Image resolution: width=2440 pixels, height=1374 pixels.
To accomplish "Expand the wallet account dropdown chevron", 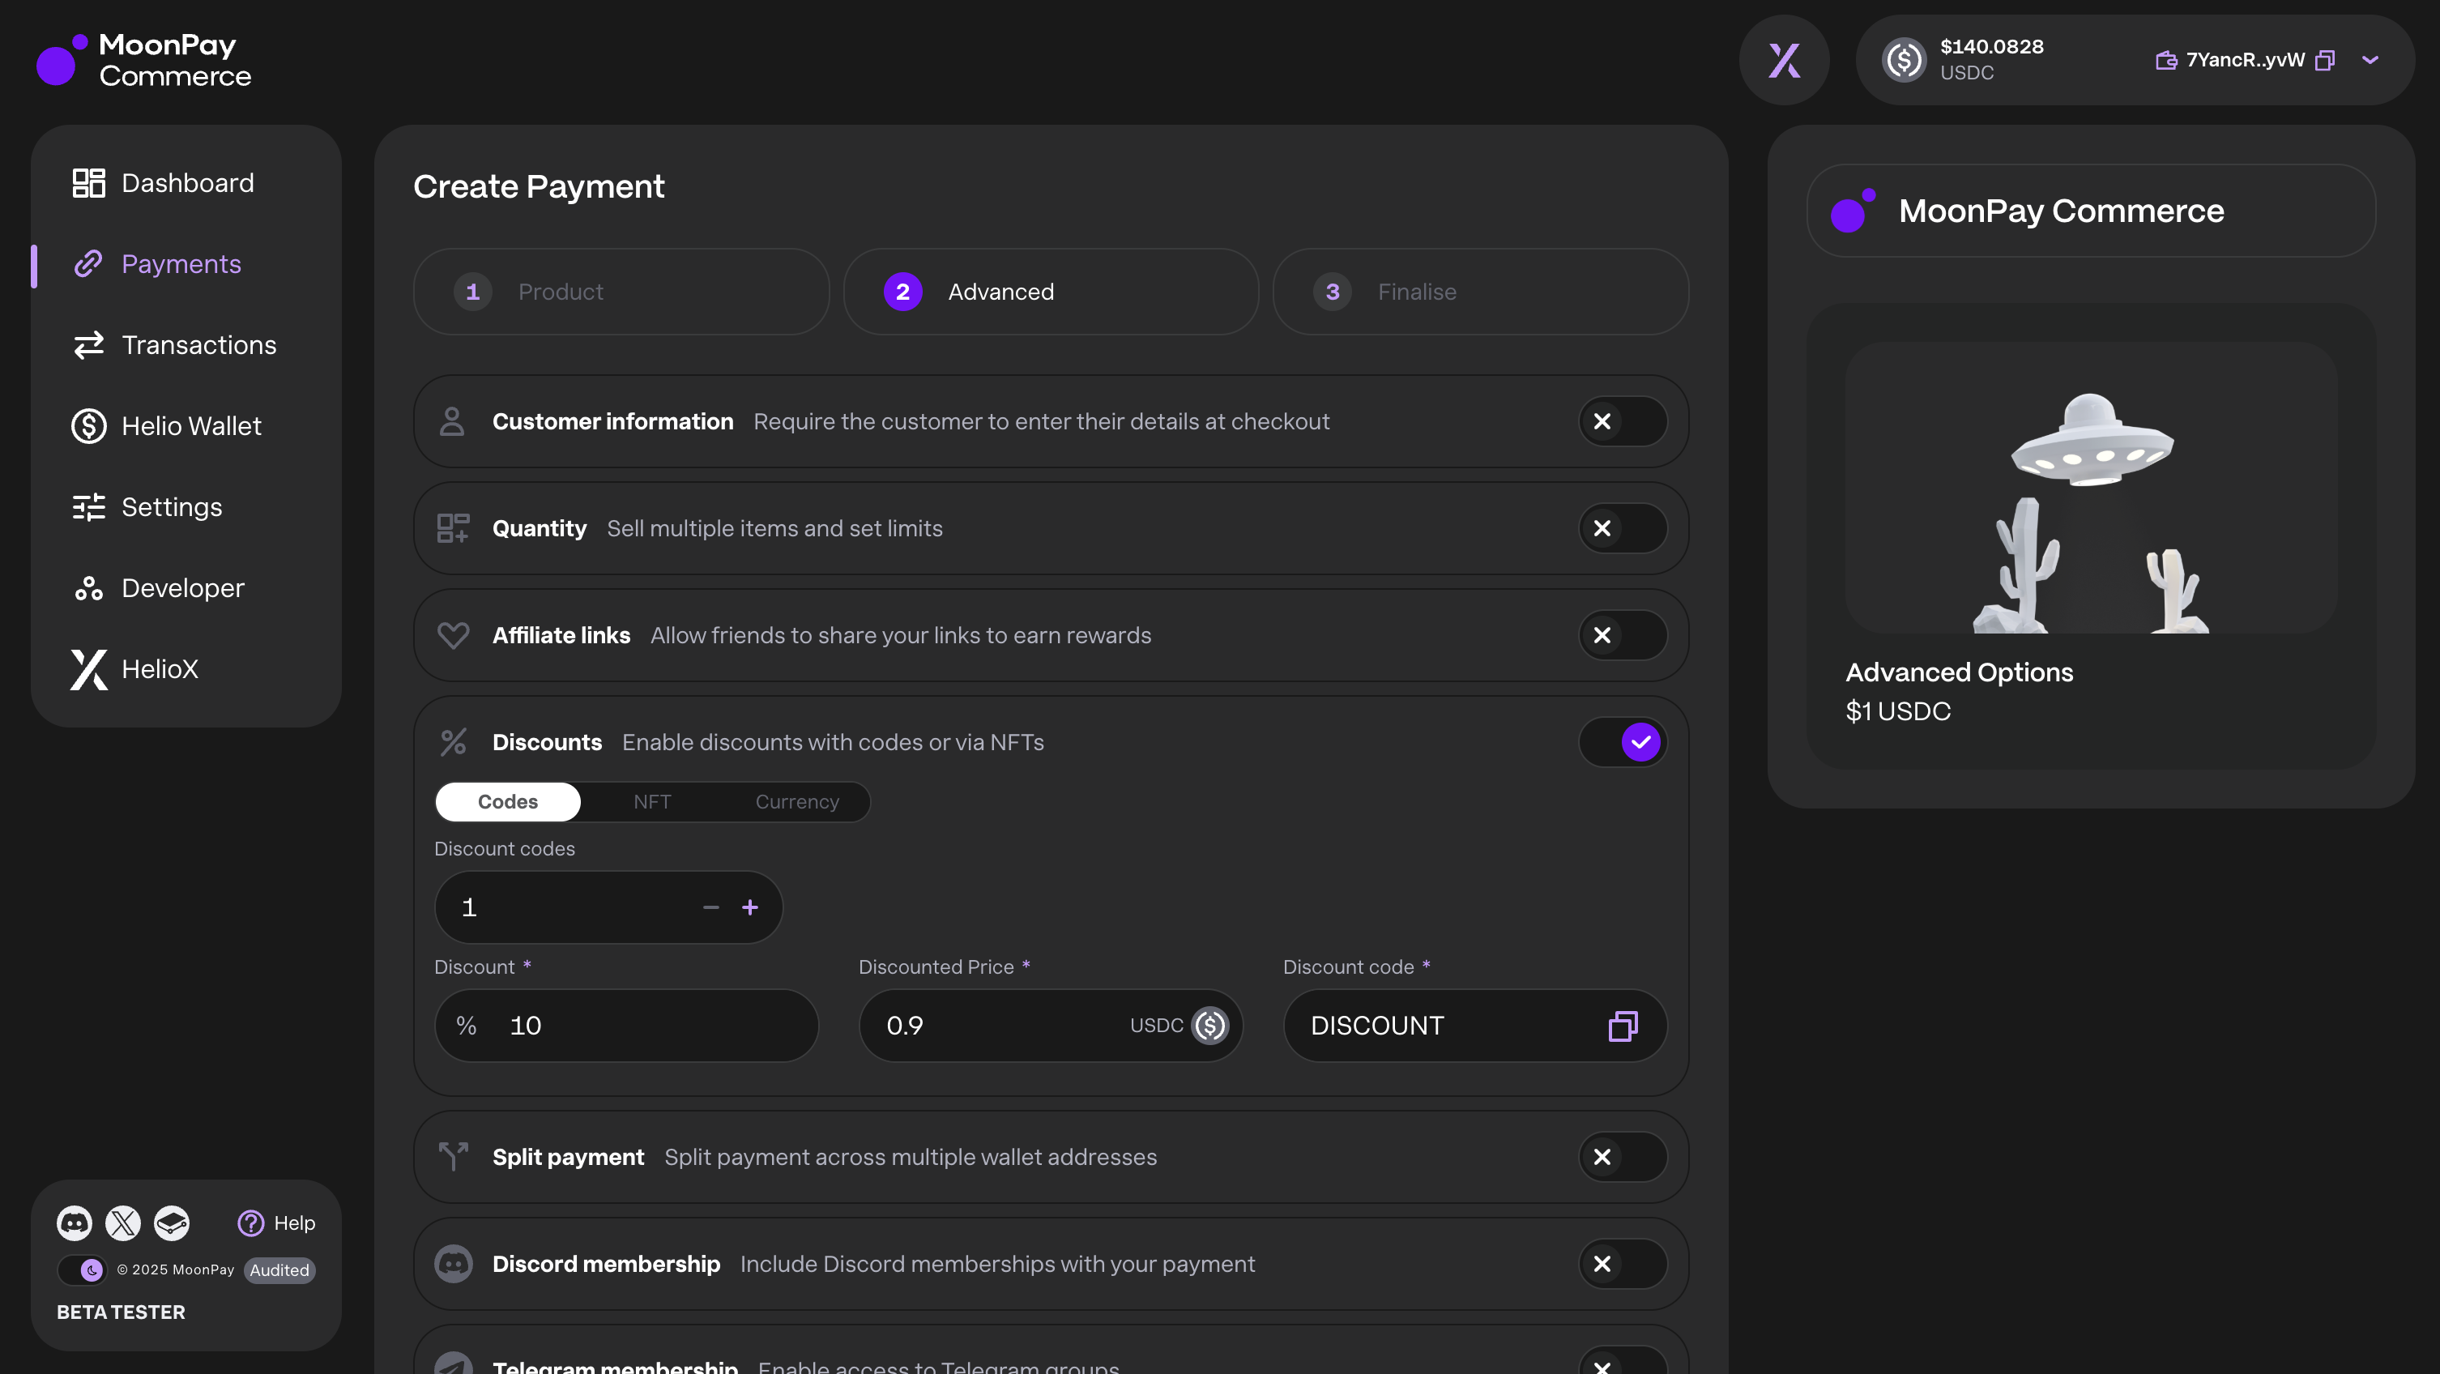I will click(x=2371, y=61).
